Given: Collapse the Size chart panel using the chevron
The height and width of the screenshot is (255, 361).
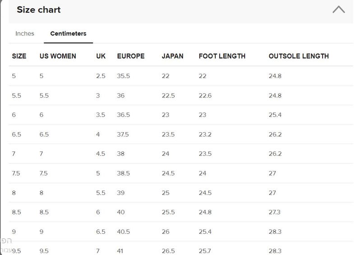Looking at the screenshot, I should point(338,9).
